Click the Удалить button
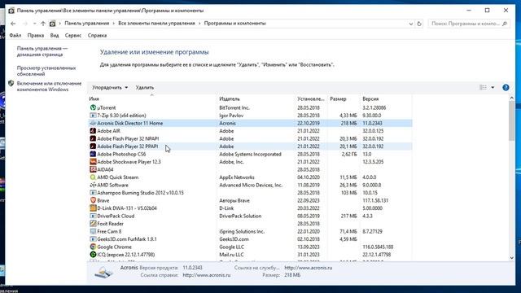This screenshot has width=521, height=293. [x=145, y=87]
